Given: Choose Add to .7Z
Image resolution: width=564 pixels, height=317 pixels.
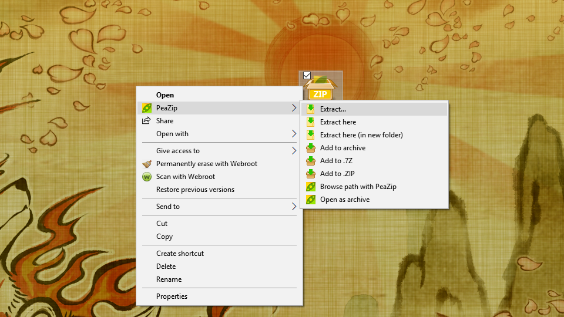Looking at the screenshot, I should (x=374, y=161).
